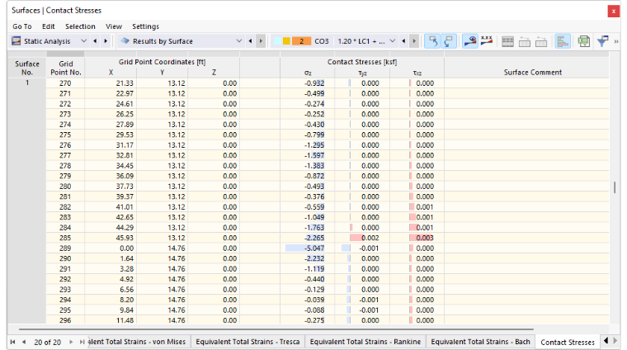627x350 pixels.
Task: Open the View menu
Action: (114, 26)
